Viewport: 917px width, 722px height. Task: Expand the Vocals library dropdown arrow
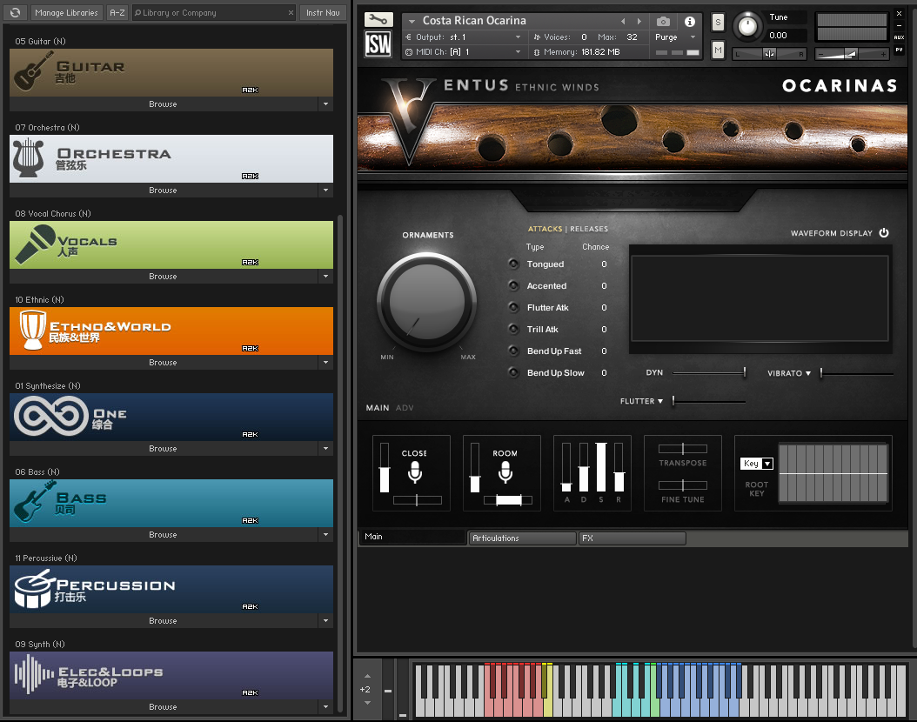coord(325,276)
